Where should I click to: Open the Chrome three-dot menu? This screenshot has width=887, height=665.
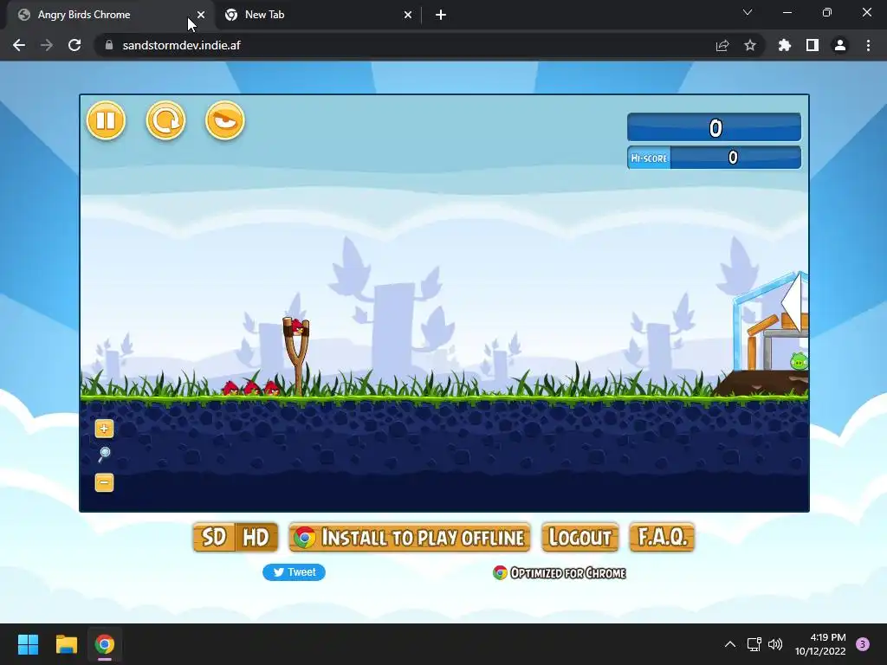(868, 45)
